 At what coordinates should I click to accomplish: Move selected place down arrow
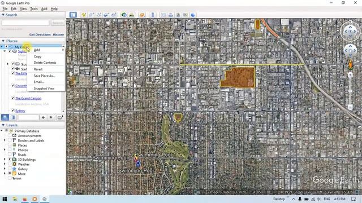(51, 117)
